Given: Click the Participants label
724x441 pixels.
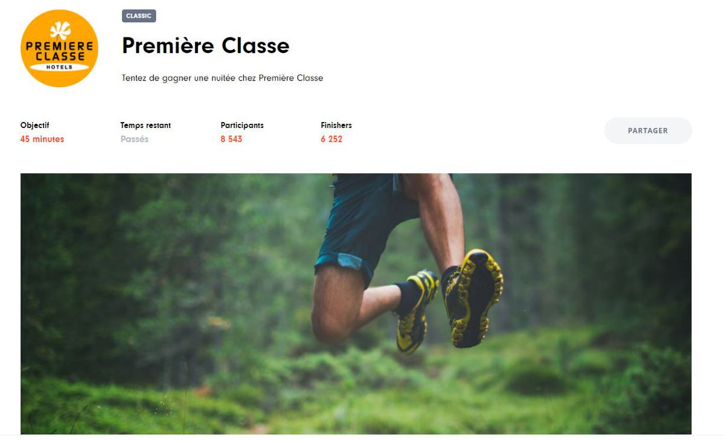Looking at the screenshot, I should [x=242, y=125].
